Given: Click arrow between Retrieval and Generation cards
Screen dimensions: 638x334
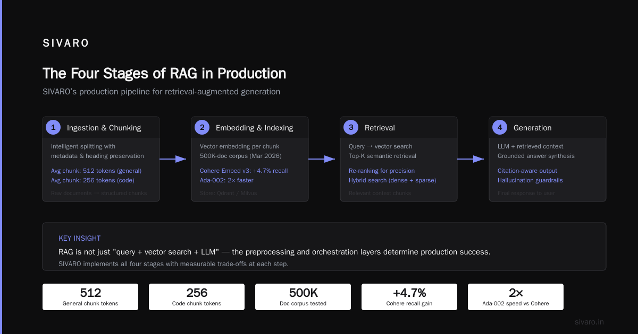Looking at the screenshot, I should pos(471,159).
